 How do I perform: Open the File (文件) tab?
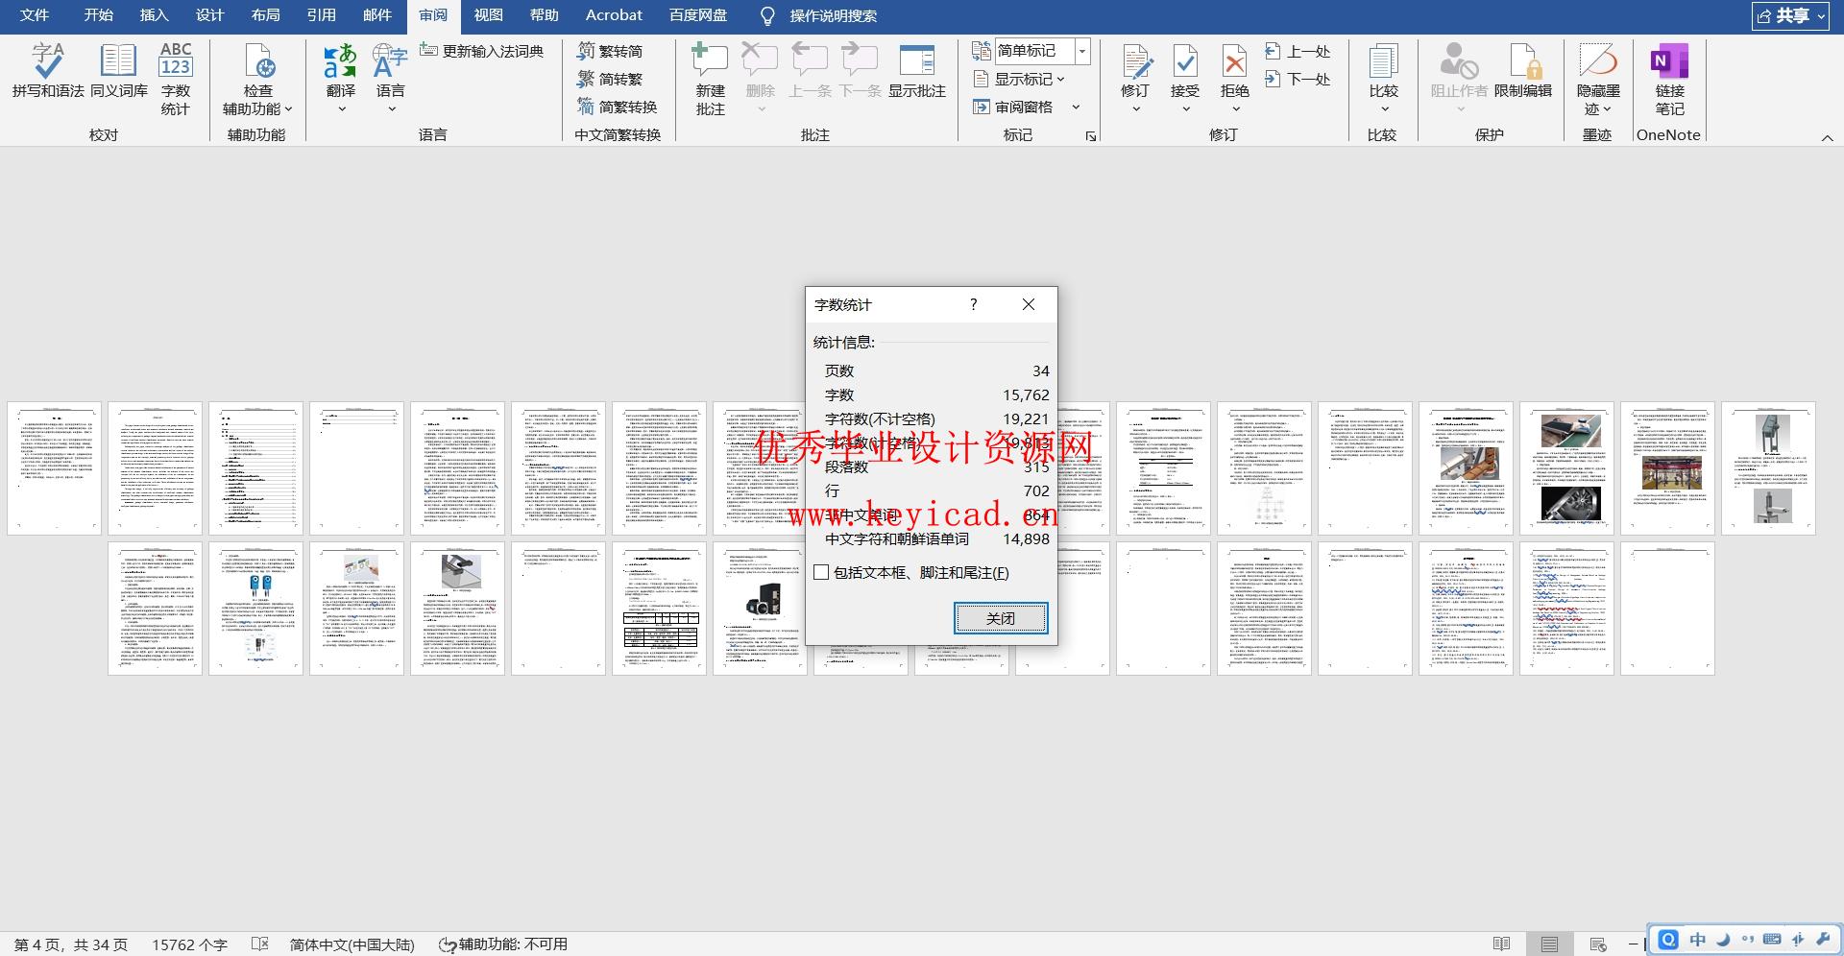click(35, 15)
